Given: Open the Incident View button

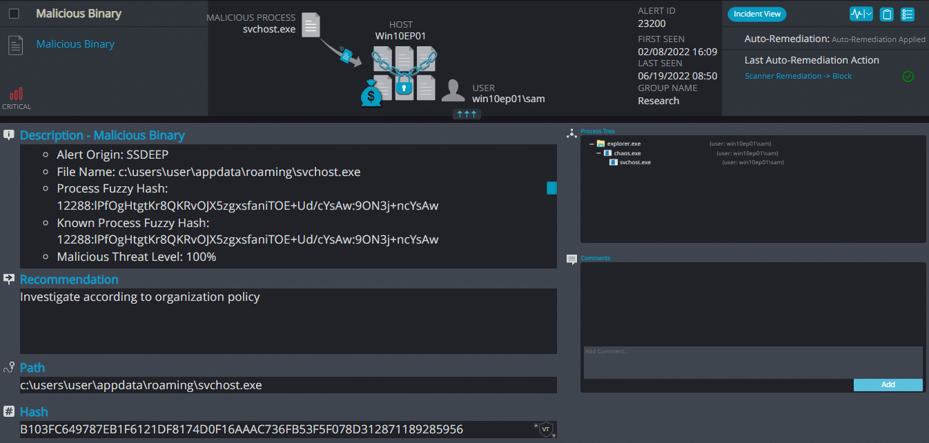Looking at the screenshot, I should [x=756, y=14].
